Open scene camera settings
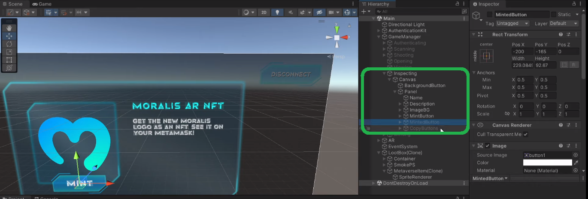The image size is (588, 199). [x=333, y=12]
